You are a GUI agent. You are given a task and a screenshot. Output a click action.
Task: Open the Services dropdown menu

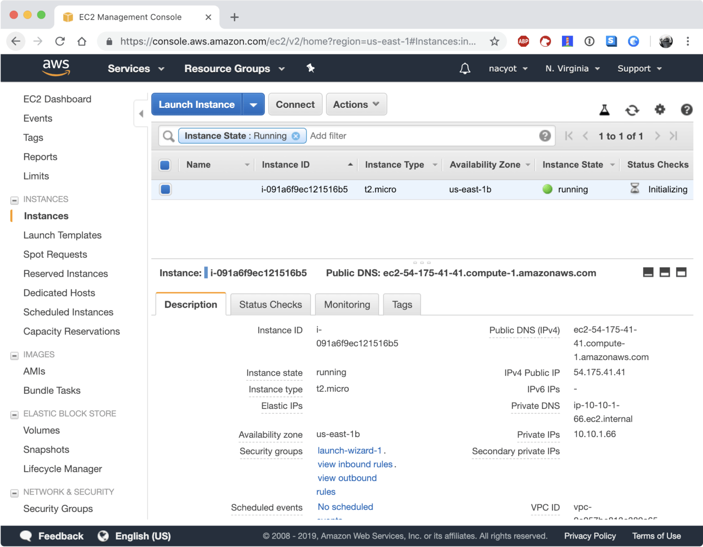(136, 68)
